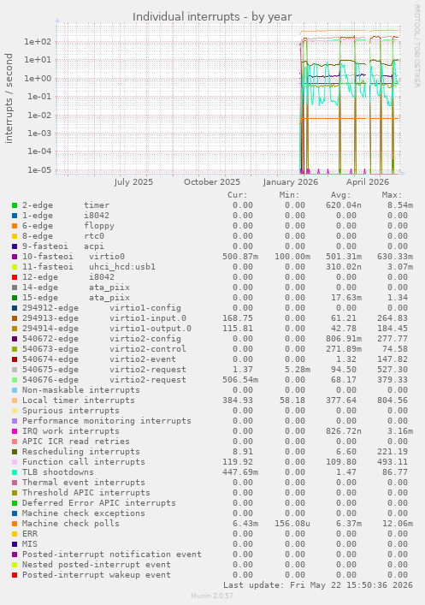The width and height of the screenshot is (425, 605).
Task: Click the magenta swatch for IRQ work interrupts
Action: [x=15, y=431]
